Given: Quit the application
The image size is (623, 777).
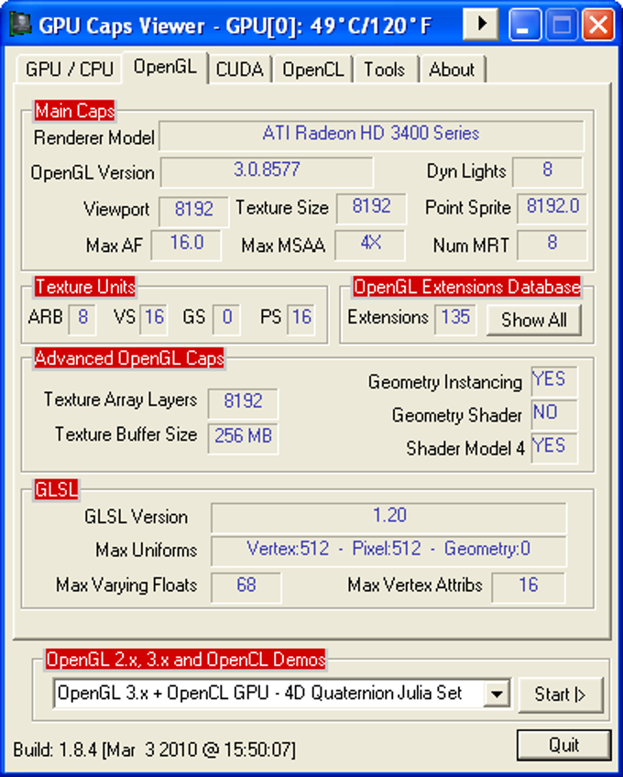Looking at the screenshot, I should coord(564,745).
